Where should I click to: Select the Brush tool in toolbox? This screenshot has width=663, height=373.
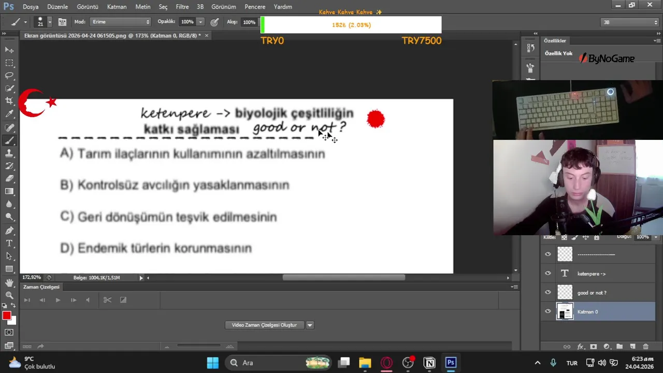tap(9, 140)
